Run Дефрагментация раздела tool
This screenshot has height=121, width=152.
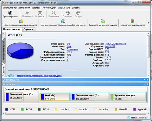(x=133, y=23)
